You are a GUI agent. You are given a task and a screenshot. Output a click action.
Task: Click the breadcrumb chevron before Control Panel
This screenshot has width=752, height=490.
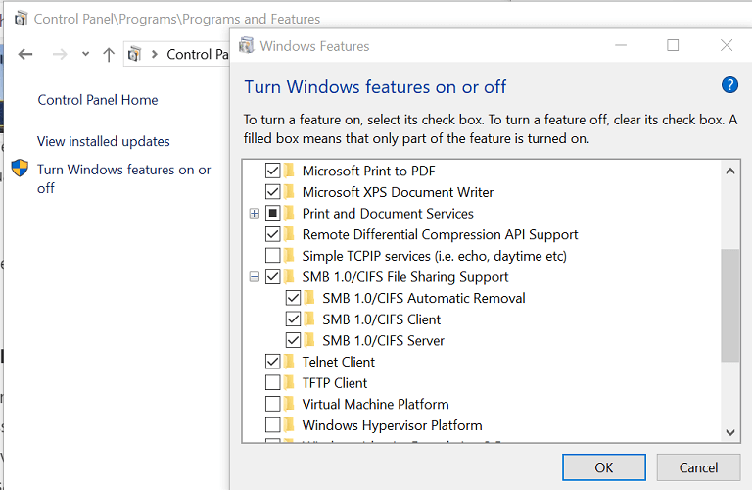click(155, 54)
